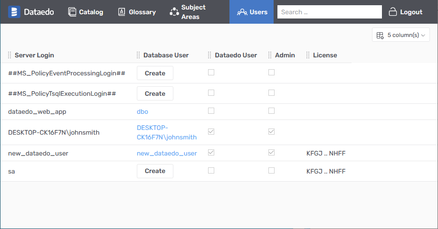Screen dimensions: 438x229
Task: Click the Database User column grip icon
Action: click(138, 55)
